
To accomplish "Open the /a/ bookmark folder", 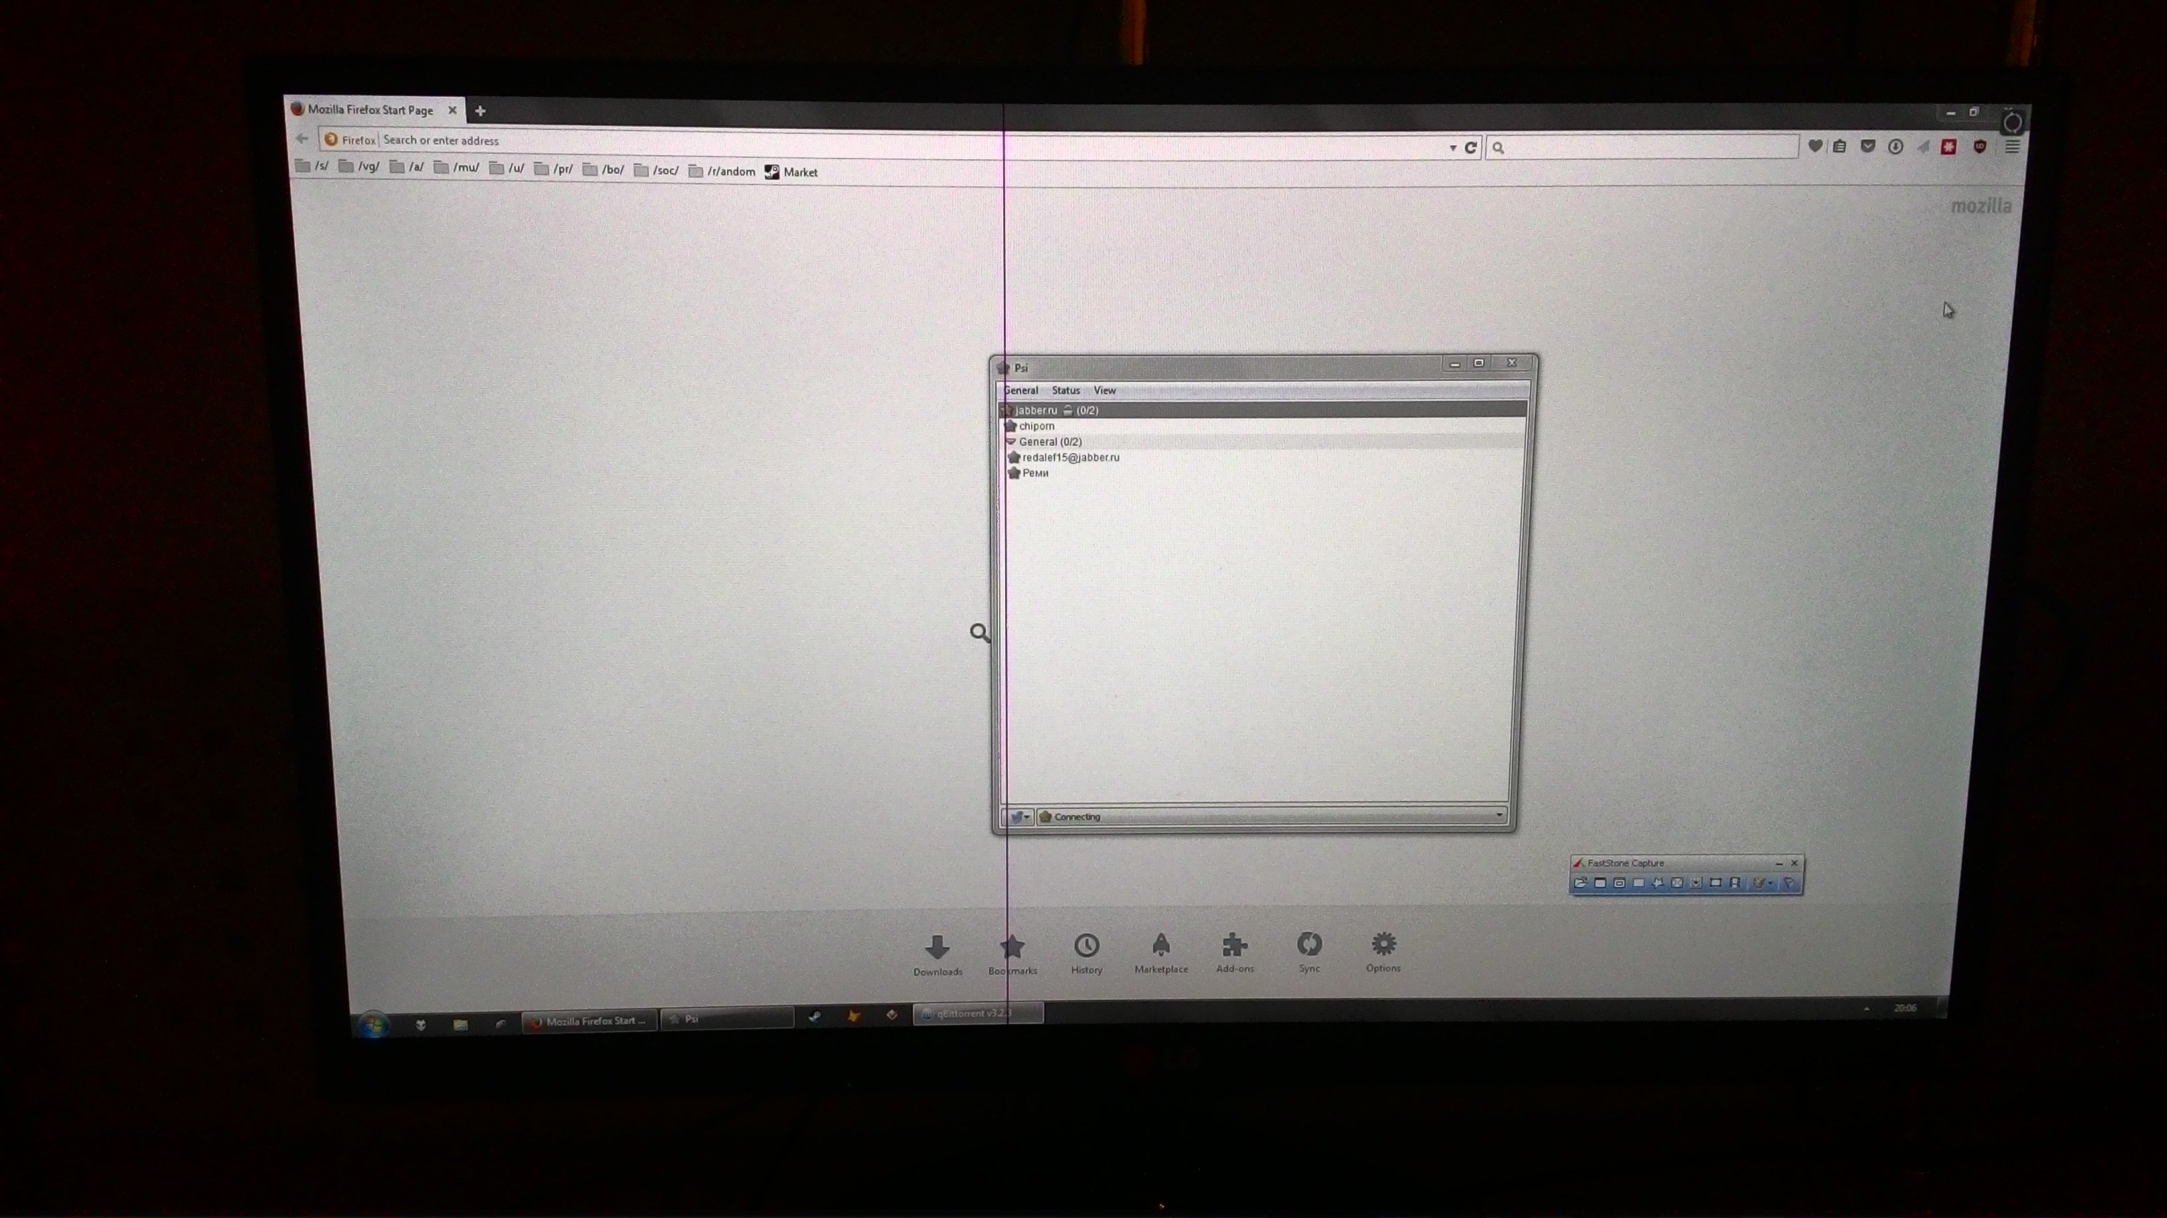I will (407, 167).
